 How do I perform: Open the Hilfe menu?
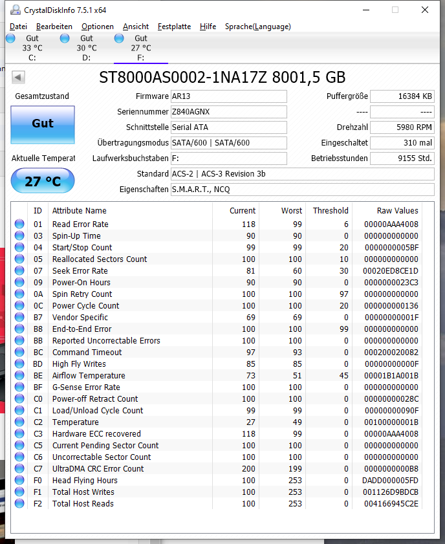coord(208,27)
